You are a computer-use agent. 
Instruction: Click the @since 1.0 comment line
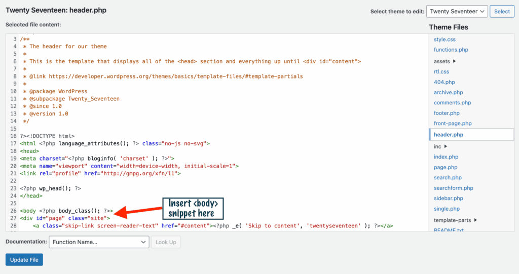43,106
